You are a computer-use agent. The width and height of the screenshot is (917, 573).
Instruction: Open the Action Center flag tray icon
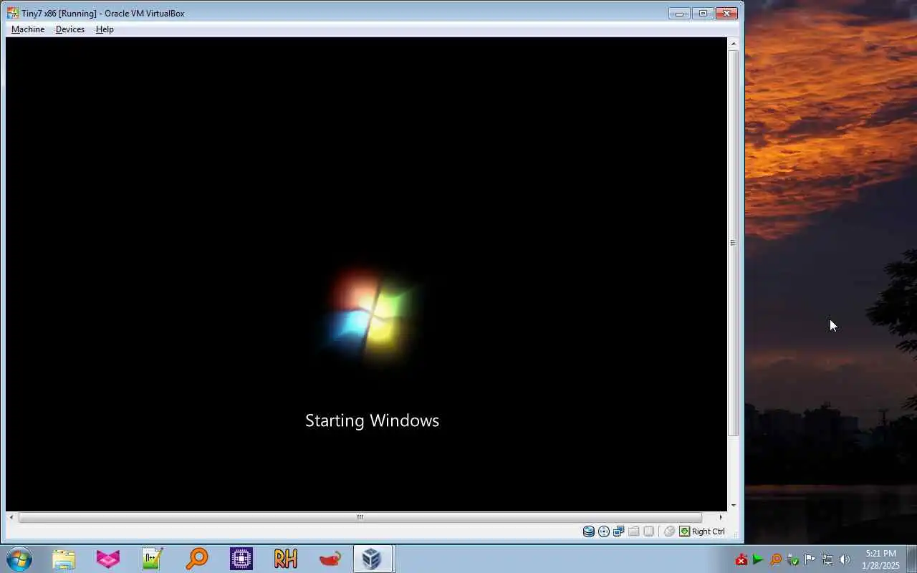(x=810, y=559)
